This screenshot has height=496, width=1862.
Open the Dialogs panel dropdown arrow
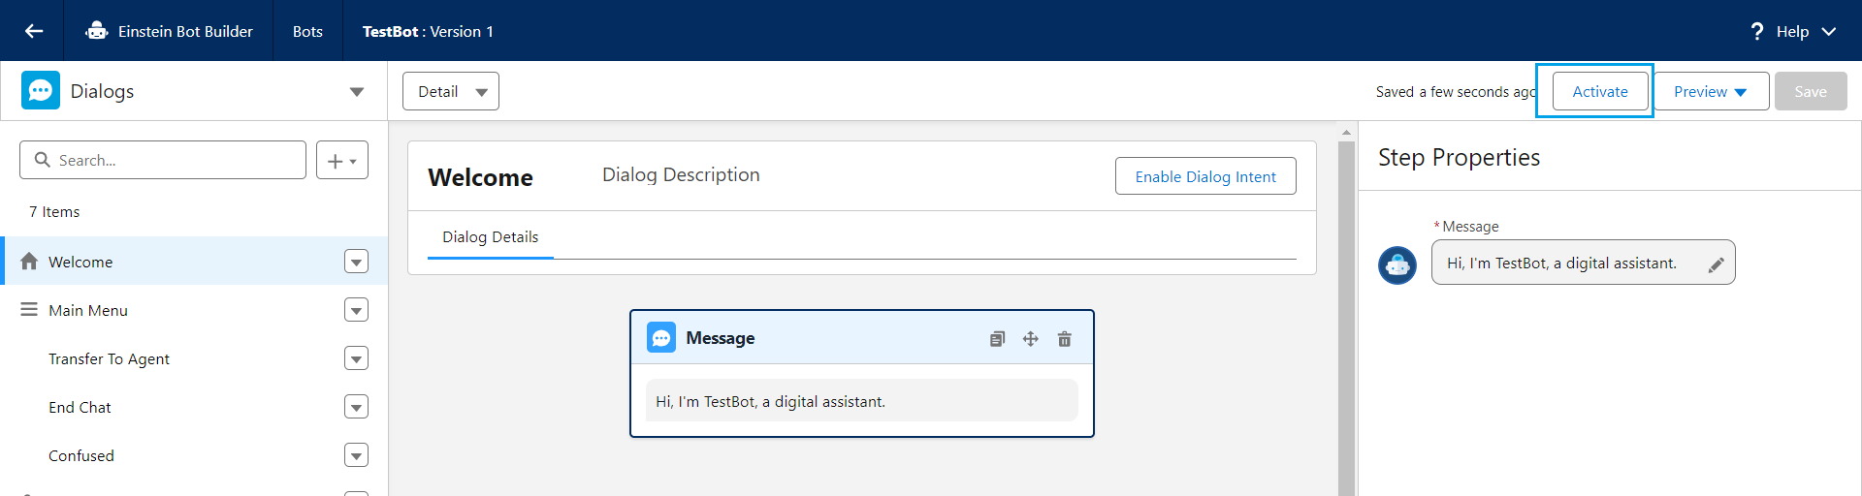357,92
